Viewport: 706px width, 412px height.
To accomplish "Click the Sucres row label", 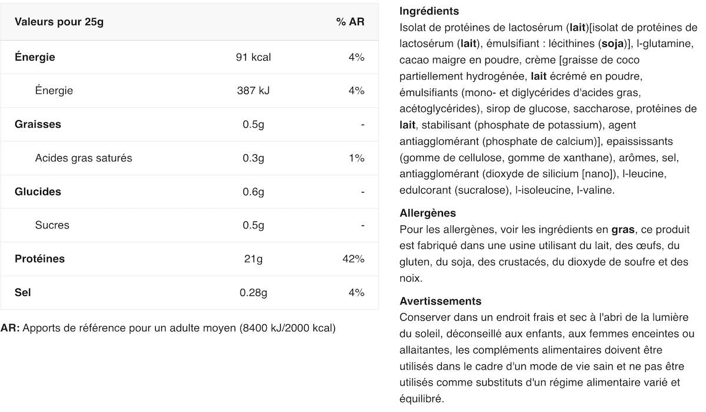I will 52,225.
